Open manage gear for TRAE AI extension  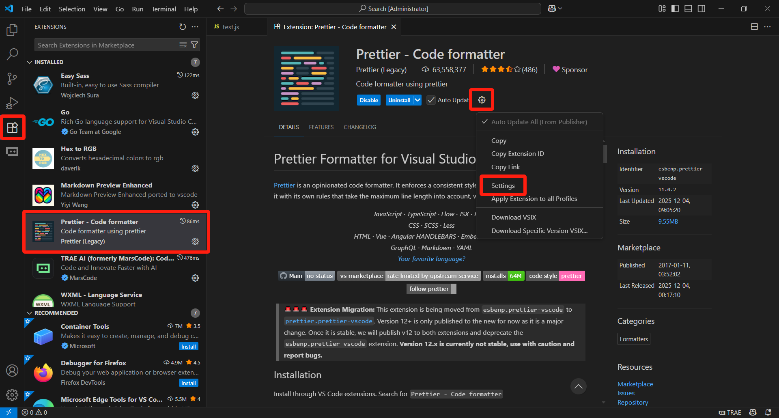tap(195, 278)
